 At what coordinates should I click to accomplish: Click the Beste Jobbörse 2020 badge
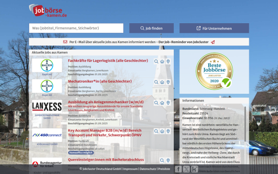[x=214, y=71]
